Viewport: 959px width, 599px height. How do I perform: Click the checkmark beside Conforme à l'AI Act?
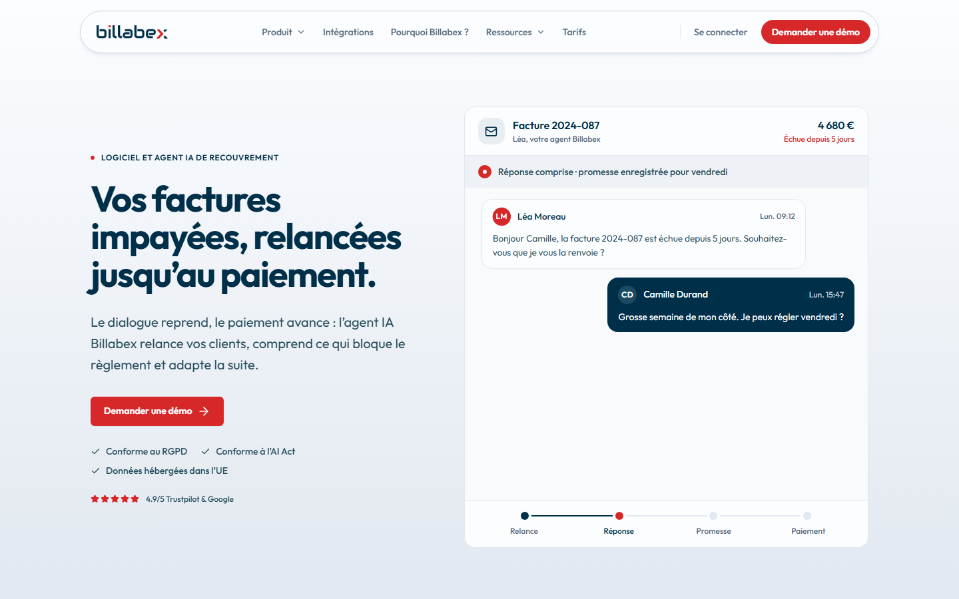click(x=205, y=451)
